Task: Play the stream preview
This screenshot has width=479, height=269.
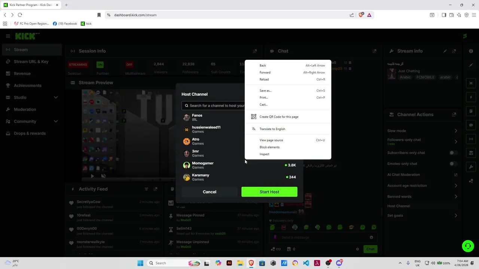Action: tap(92, 176)
